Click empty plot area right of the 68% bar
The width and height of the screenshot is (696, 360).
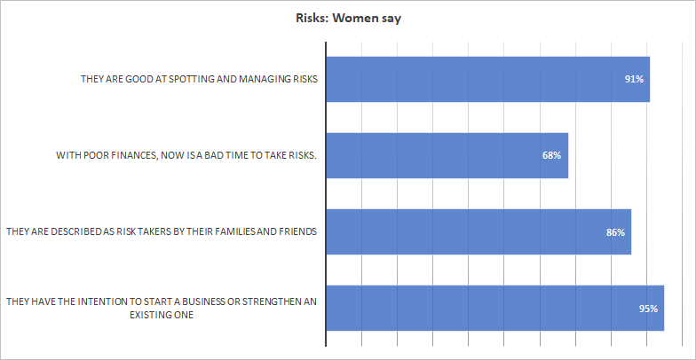pos(621,156)
